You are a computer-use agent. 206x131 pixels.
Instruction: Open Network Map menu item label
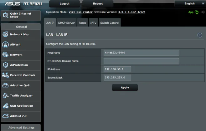(x=20, y=34)
